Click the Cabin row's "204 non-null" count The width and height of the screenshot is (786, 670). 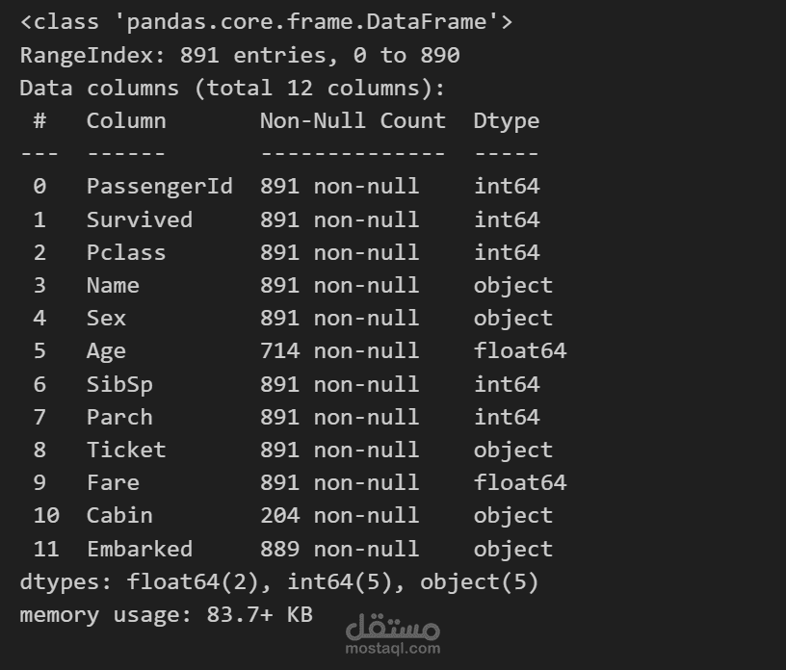click(x=339, y=515)
